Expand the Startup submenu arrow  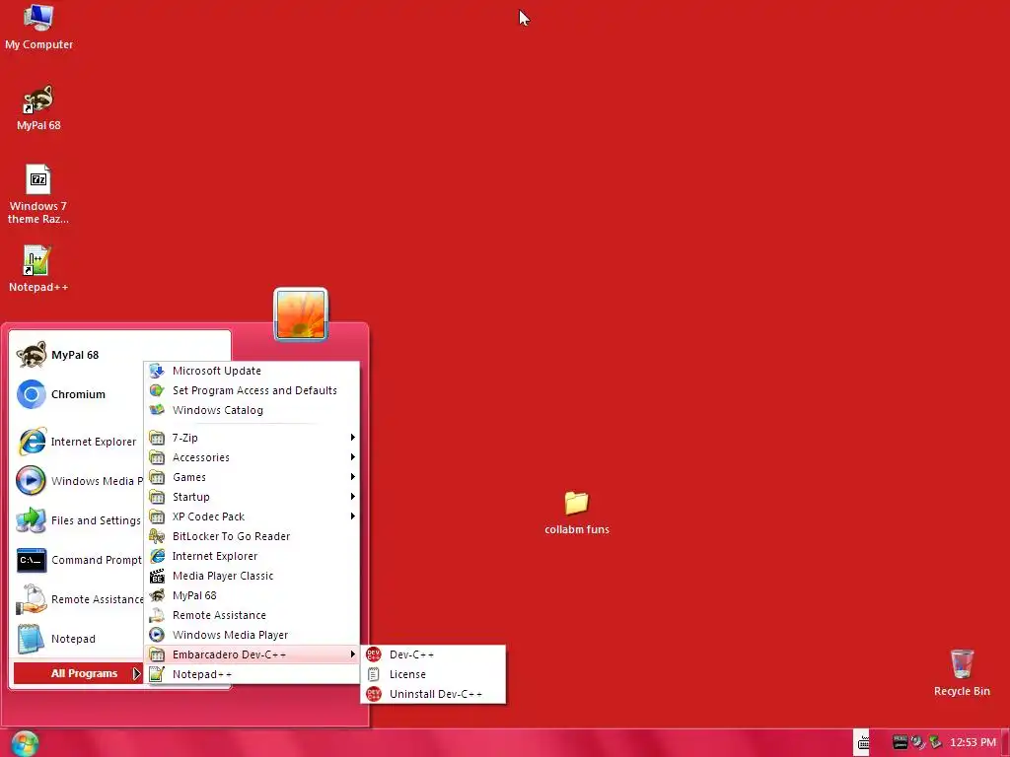pos(352,497)
